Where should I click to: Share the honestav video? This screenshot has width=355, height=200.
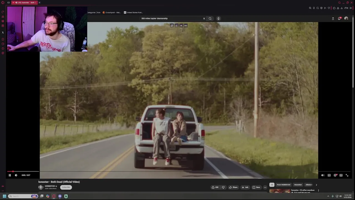pyautogui.click(x=233, y=187)
